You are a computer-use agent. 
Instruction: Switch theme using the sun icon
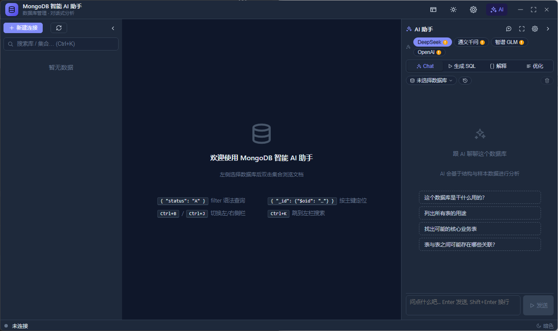pos(453,10)
